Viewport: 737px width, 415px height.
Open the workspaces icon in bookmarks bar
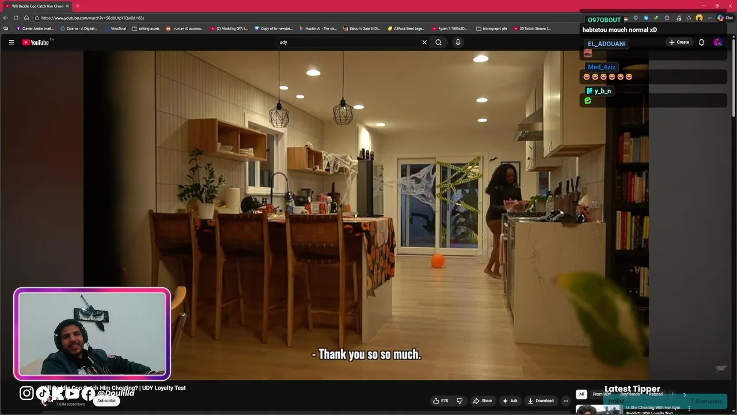(x=6, y=28)
